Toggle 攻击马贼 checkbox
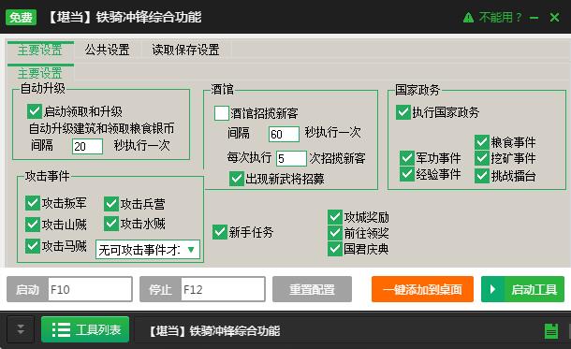 click(33, 246)
